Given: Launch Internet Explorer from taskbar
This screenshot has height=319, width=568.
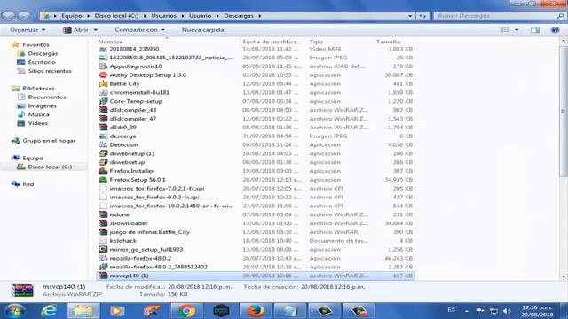Looking at the screenshot, I should (x=49, y=311).
